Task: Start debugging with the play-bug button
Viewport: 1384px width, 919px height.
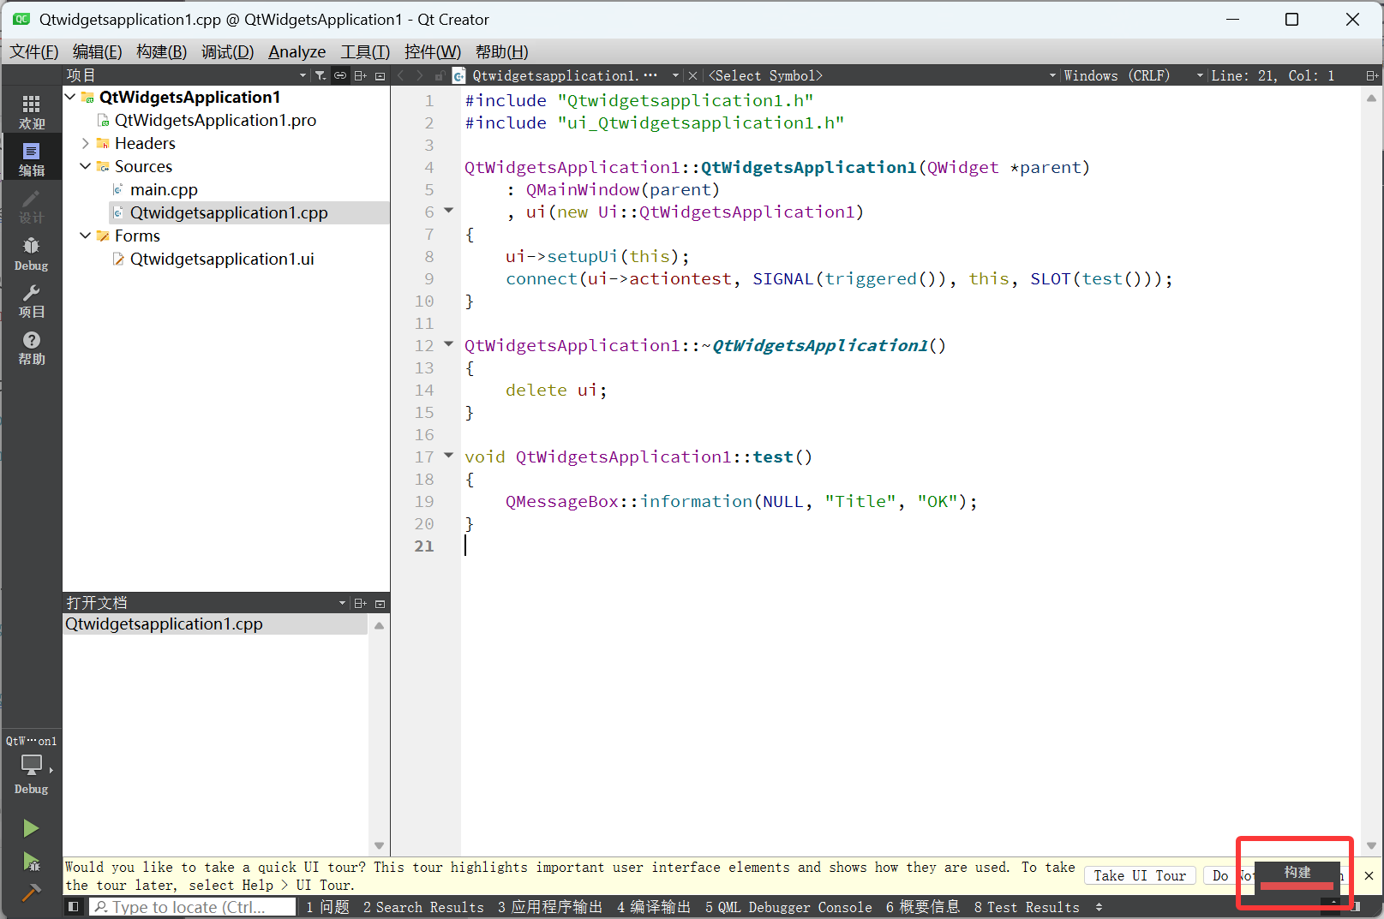Action: (x=31, y=861)
